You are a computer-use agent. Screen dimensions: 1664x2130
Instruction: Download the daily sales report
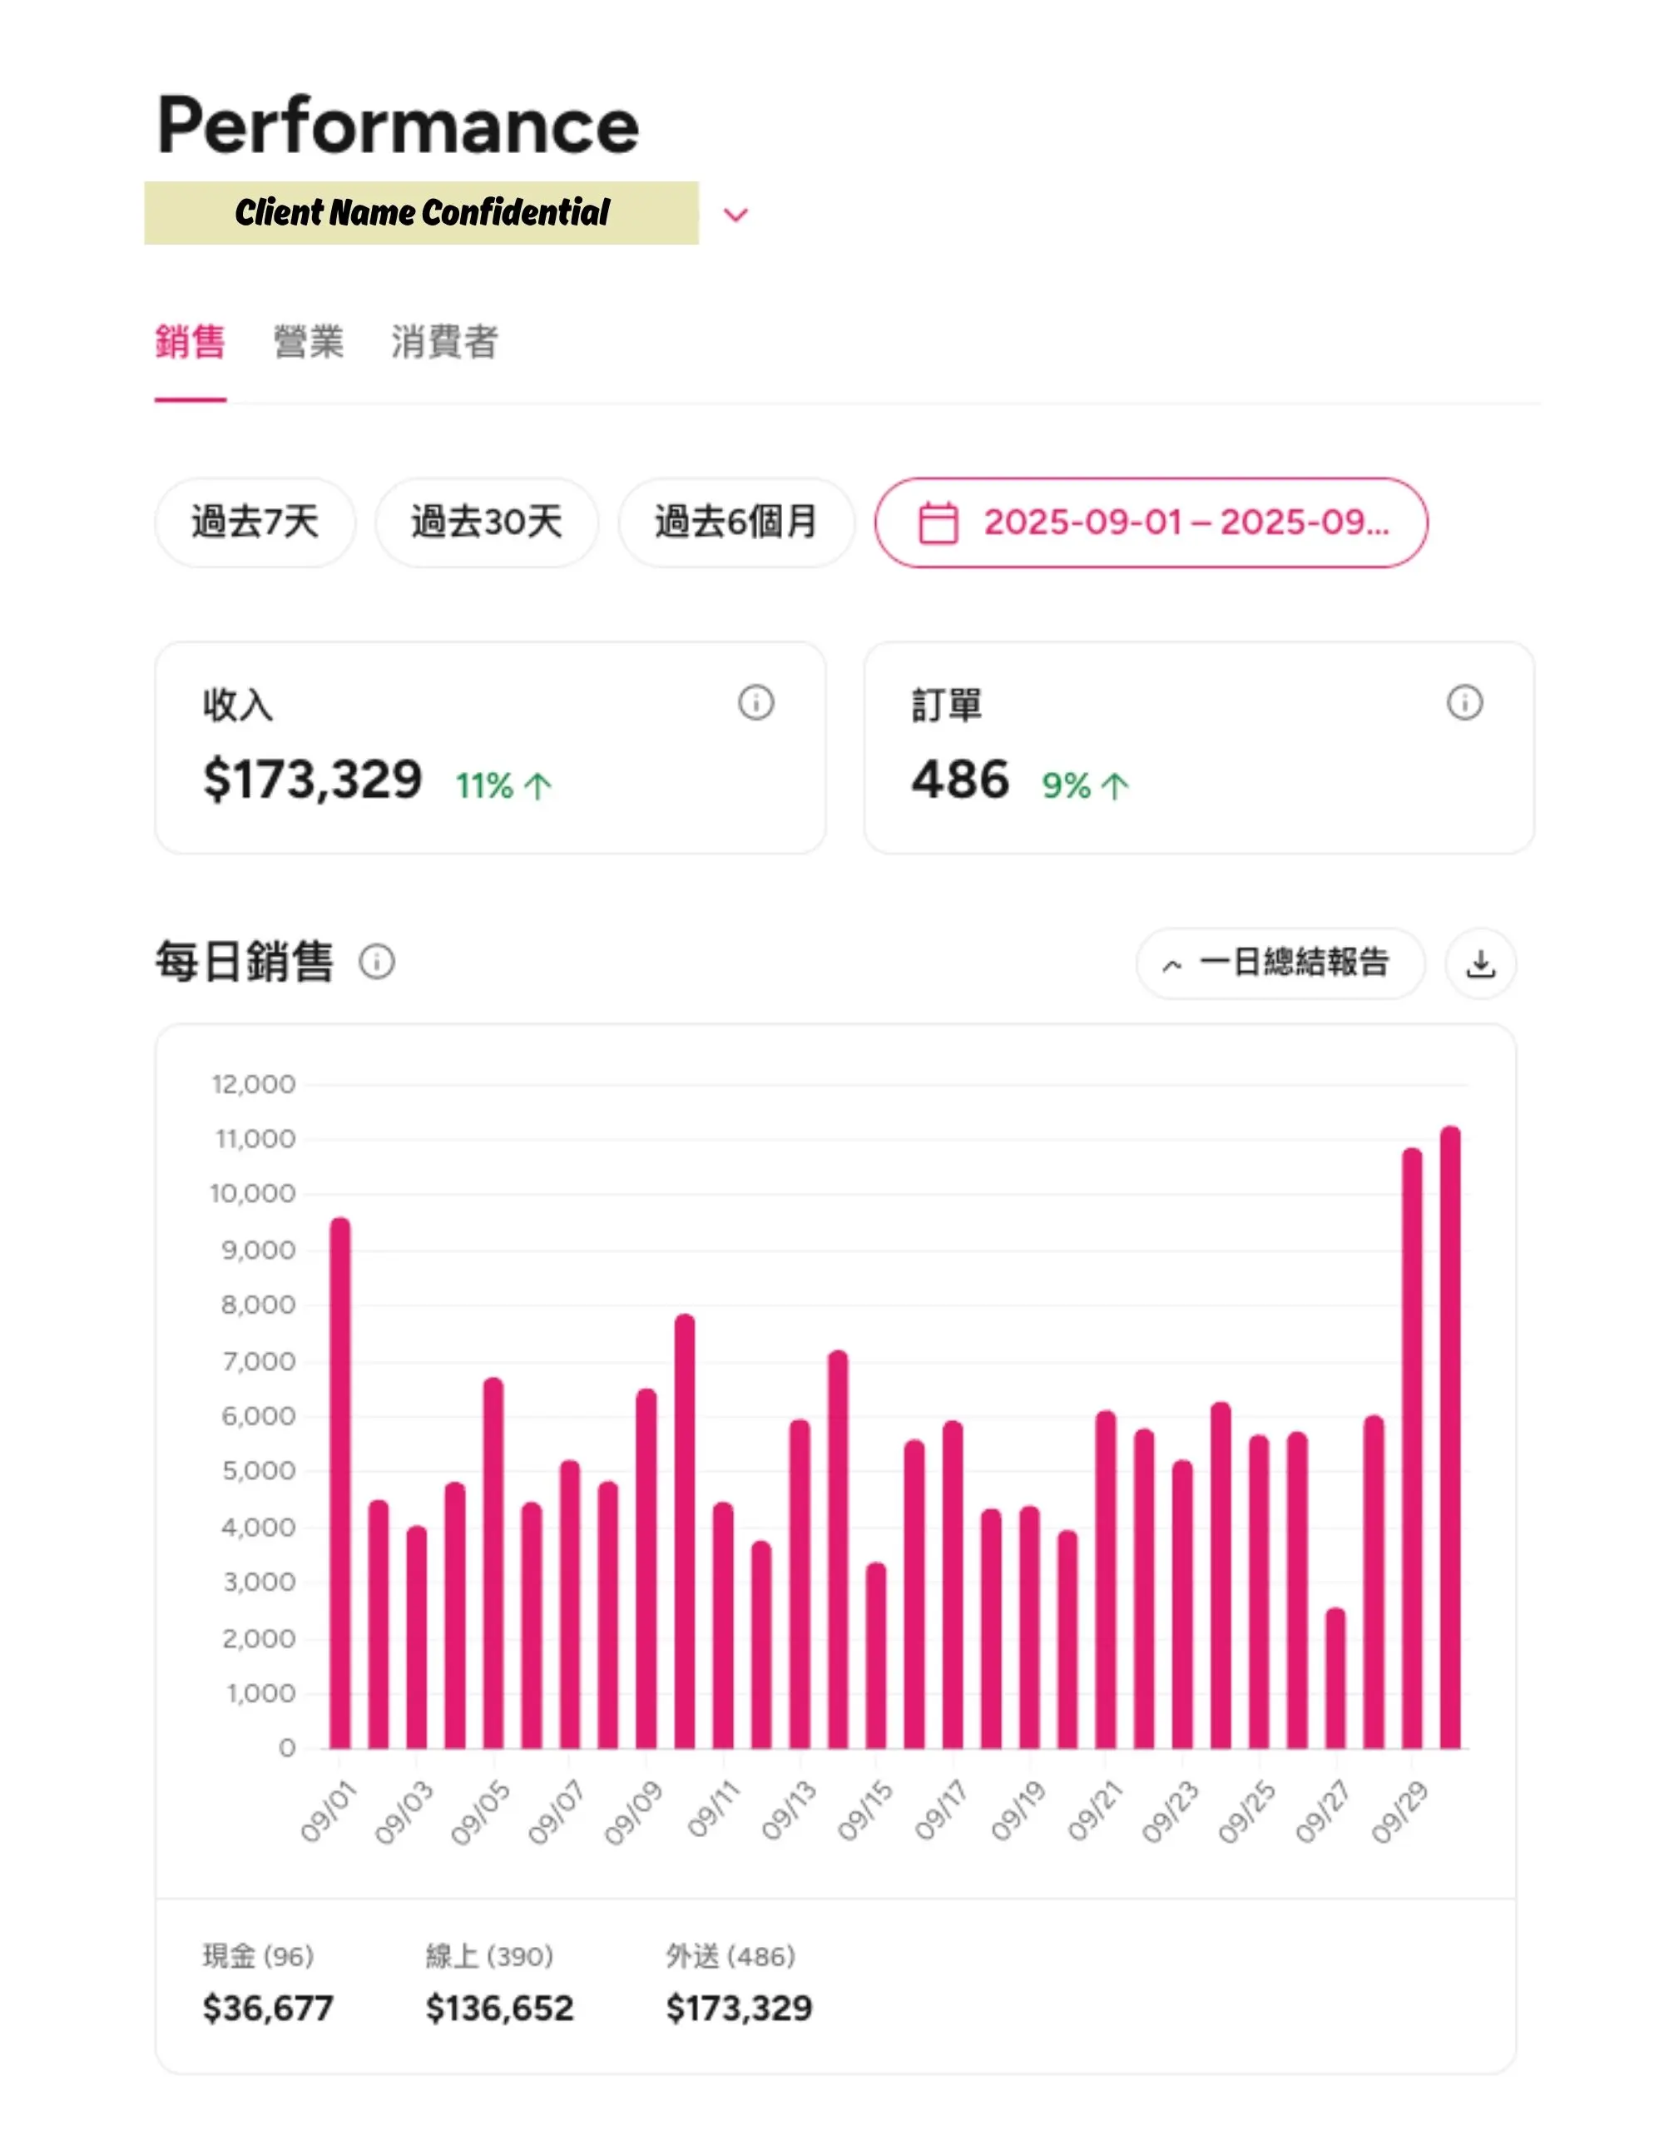pyautogui.click(x=1479, y=963)
